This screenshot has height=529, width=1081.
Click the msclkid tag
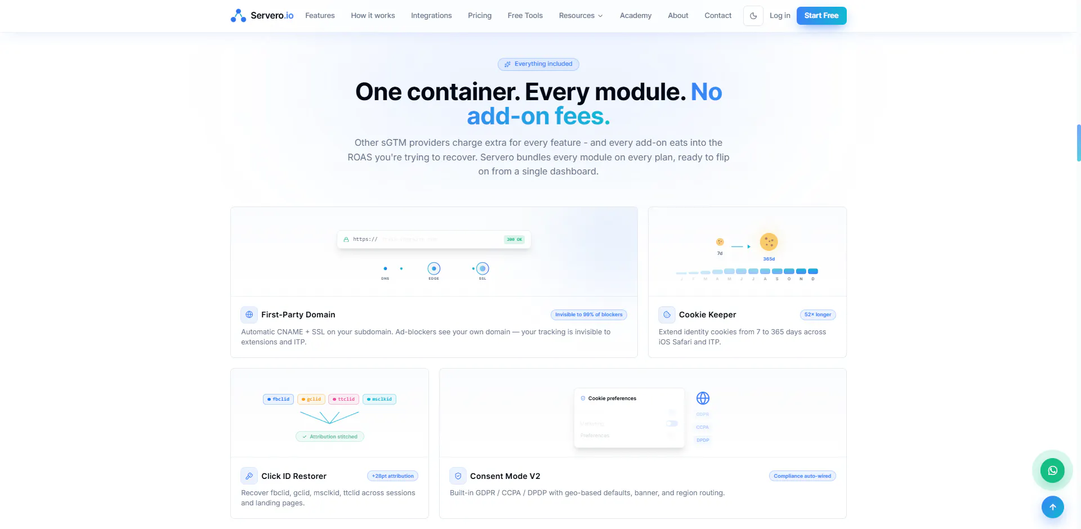click(379, 399)
